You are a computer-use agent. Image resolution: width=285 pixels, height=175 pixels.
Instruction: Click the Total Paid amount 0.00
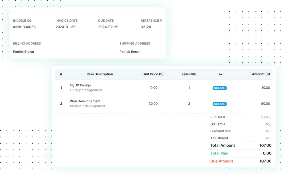point(267,153)
